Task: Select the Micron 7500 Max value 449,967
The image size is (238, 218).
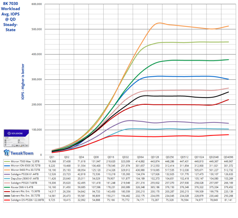Action: tap(228, 161)
